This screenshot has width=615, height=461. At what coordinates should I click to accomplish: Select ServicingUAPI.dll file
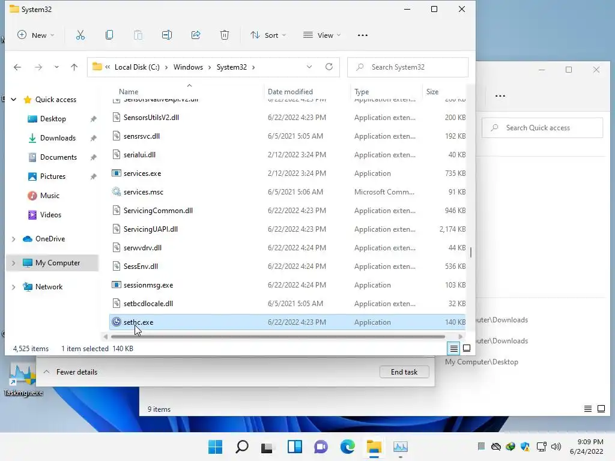[x=288, y=229]
